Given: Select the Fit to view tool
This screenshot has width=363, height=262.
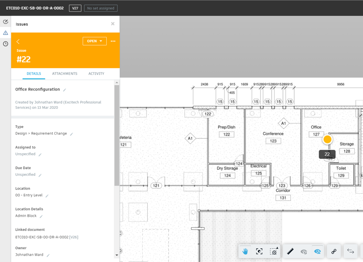Looking at the screenshot, I should point(259,251).
